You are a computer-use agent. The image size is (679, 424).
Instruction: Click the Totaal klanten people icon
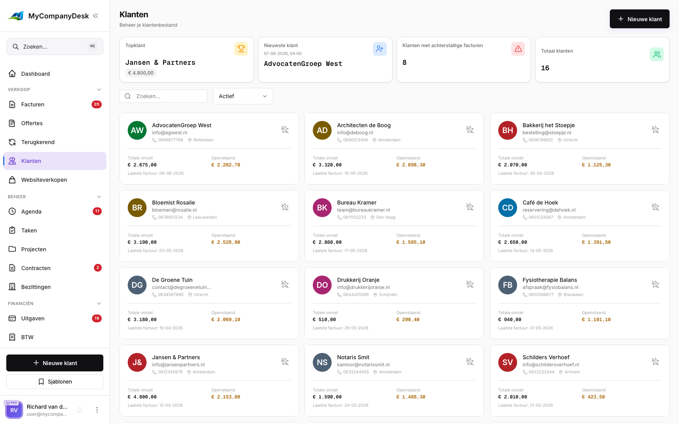(x=657, y=55)
